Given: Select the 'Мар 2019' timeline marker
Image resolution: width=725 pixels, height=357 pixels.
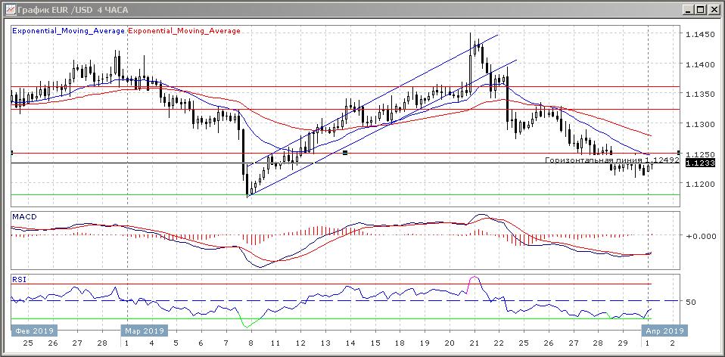Looking at the screenshot, I should click(x=144, y=331).
